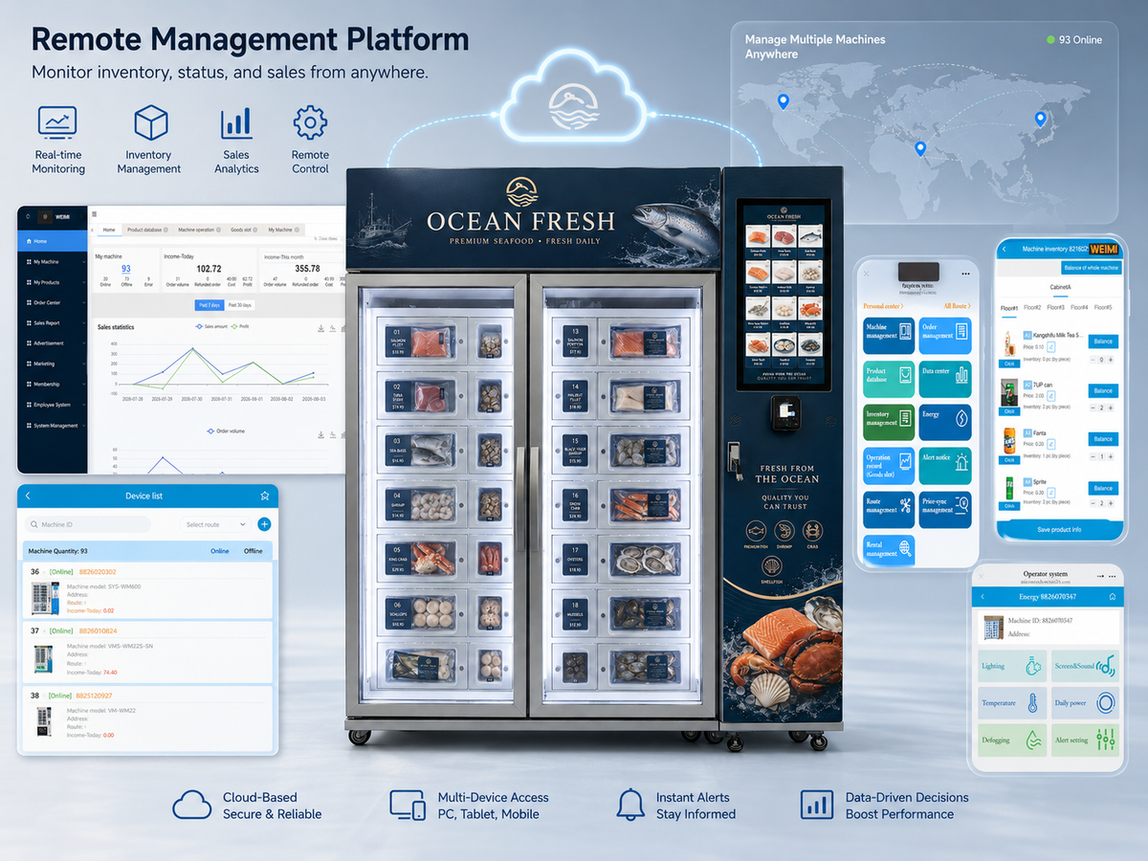Click Balance of whole machine button
1148x861 pixels.
1092,268
